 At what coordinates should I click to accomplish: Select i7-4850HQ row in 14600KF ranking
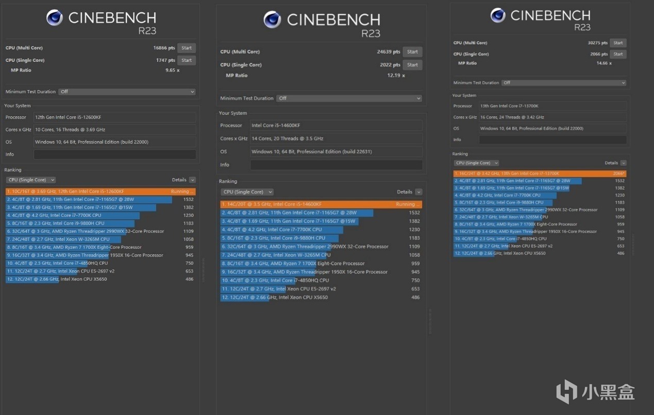coord(321,281)
